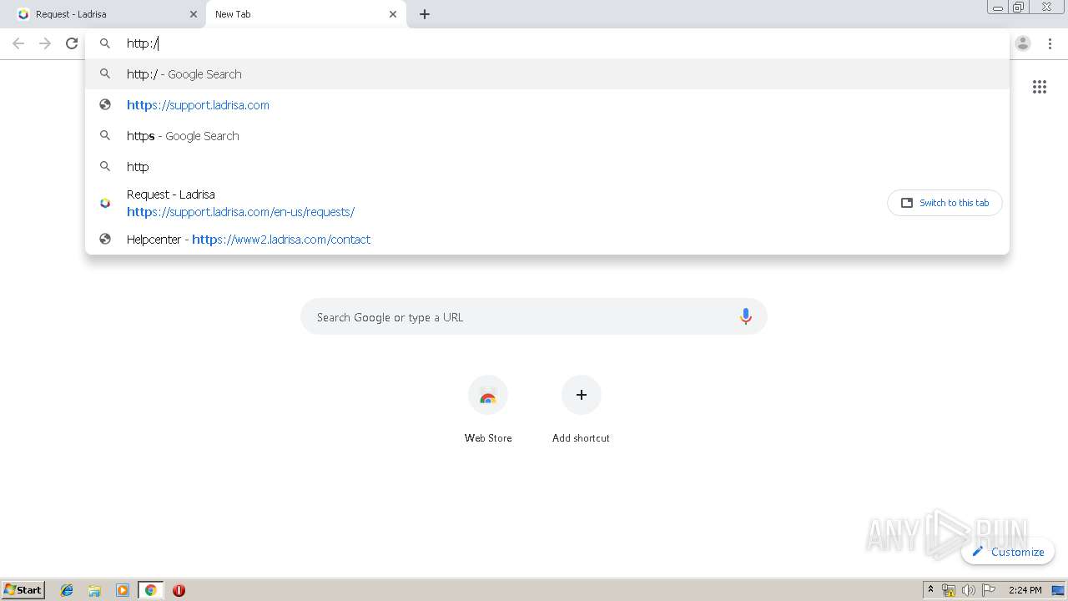Select Chrome taskbar button
The width and height of the screenshot is (1068, 601).
coord(150,590)
